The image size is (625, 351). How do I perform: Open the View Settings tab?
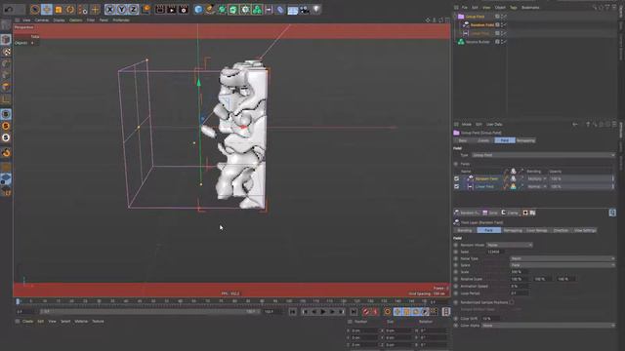click(585, 230)
